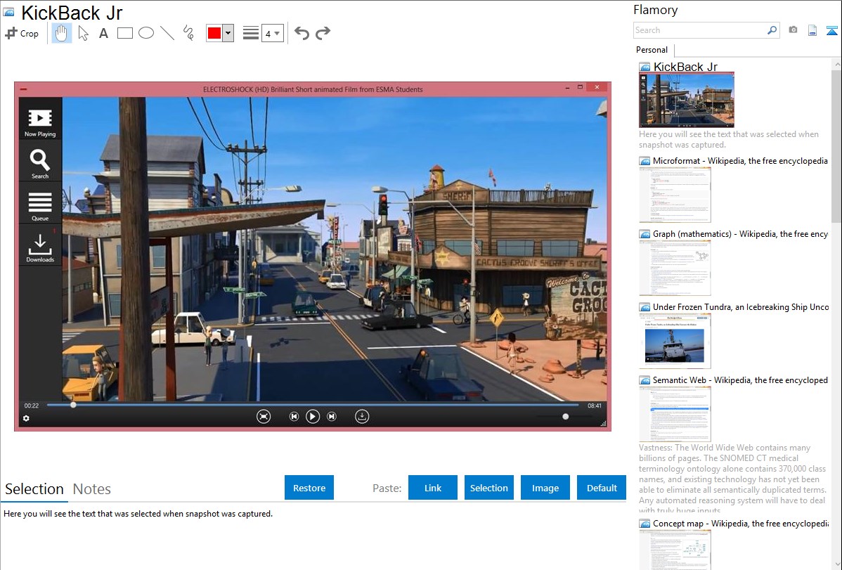
Task: Click the Paste Image button
Action: pyautogui.click(x=545, y=488)
